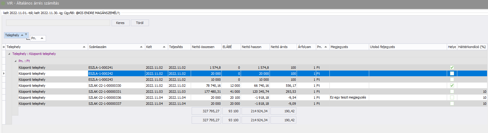The image size is (488, 133).
Task: Click the sort arrow in Kelt column header
Action: pos(164,47)
